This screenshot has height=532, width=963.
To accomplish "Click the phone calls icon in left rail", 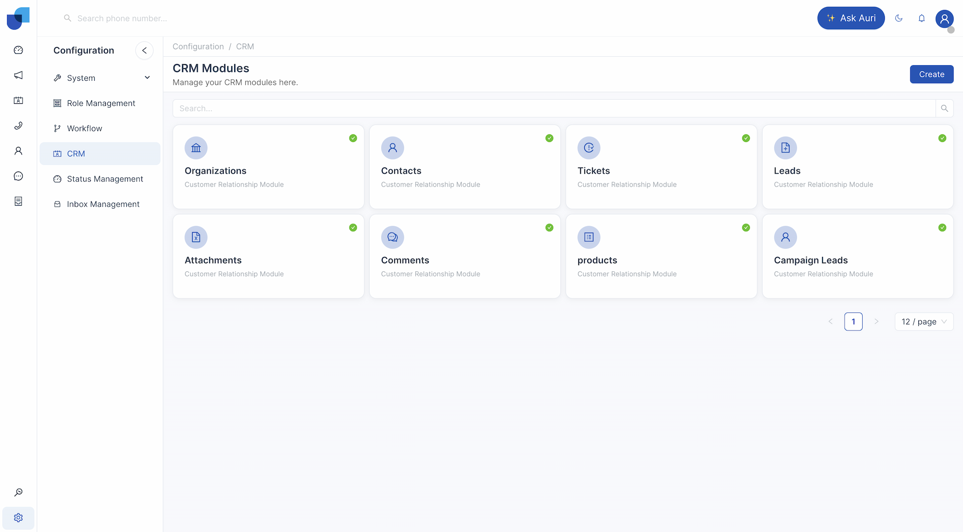I will (x=19, y=125).
